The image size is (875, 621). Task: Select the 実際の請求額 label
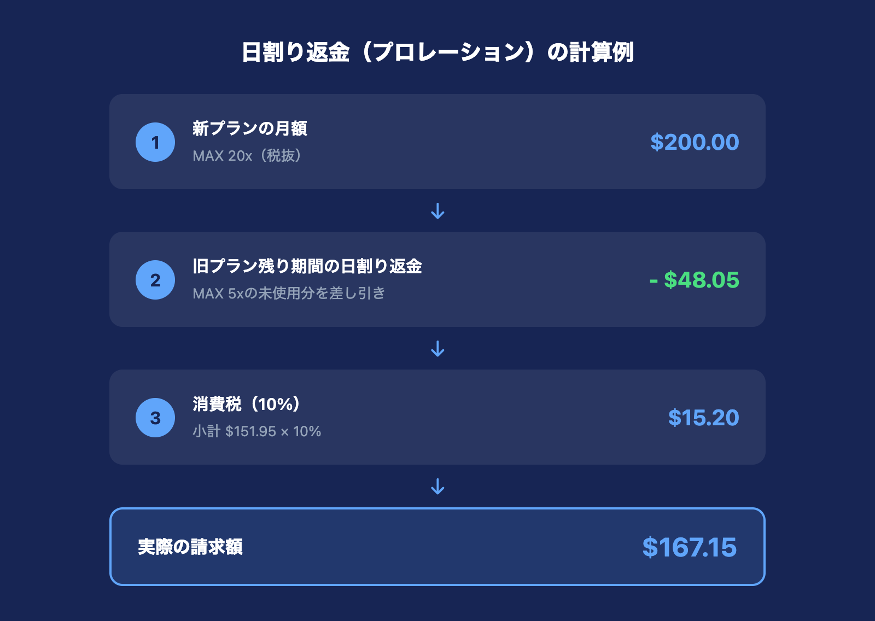(x=190, y=547)
